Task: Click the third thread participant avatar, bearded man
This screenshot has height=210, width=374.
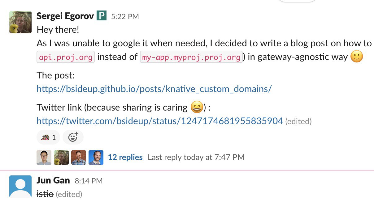Action: coord(79,157)
